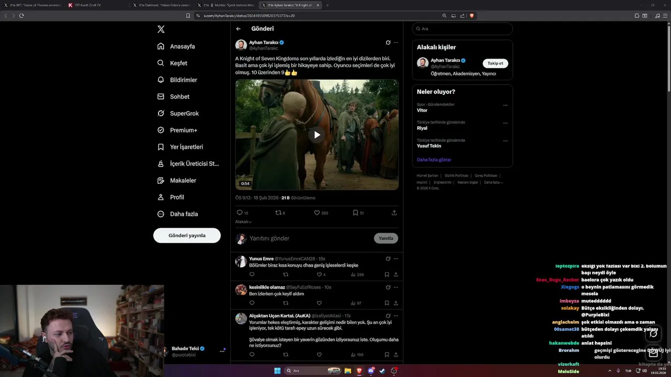Repost the main post

[278, 213]
